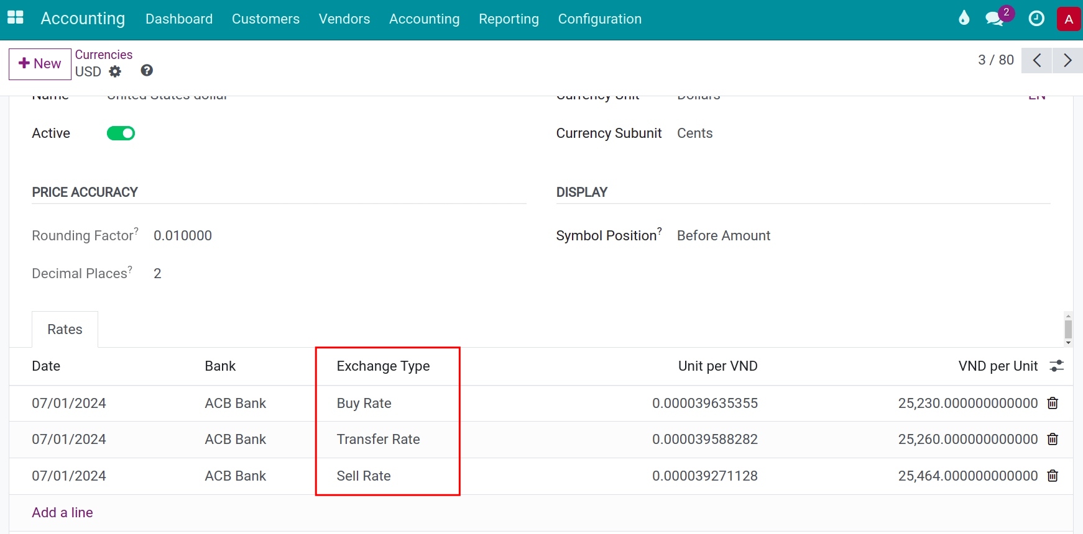Sort by the Unit per VND column header
This screenshot has width=1083, height=534.
click(718, 366)
